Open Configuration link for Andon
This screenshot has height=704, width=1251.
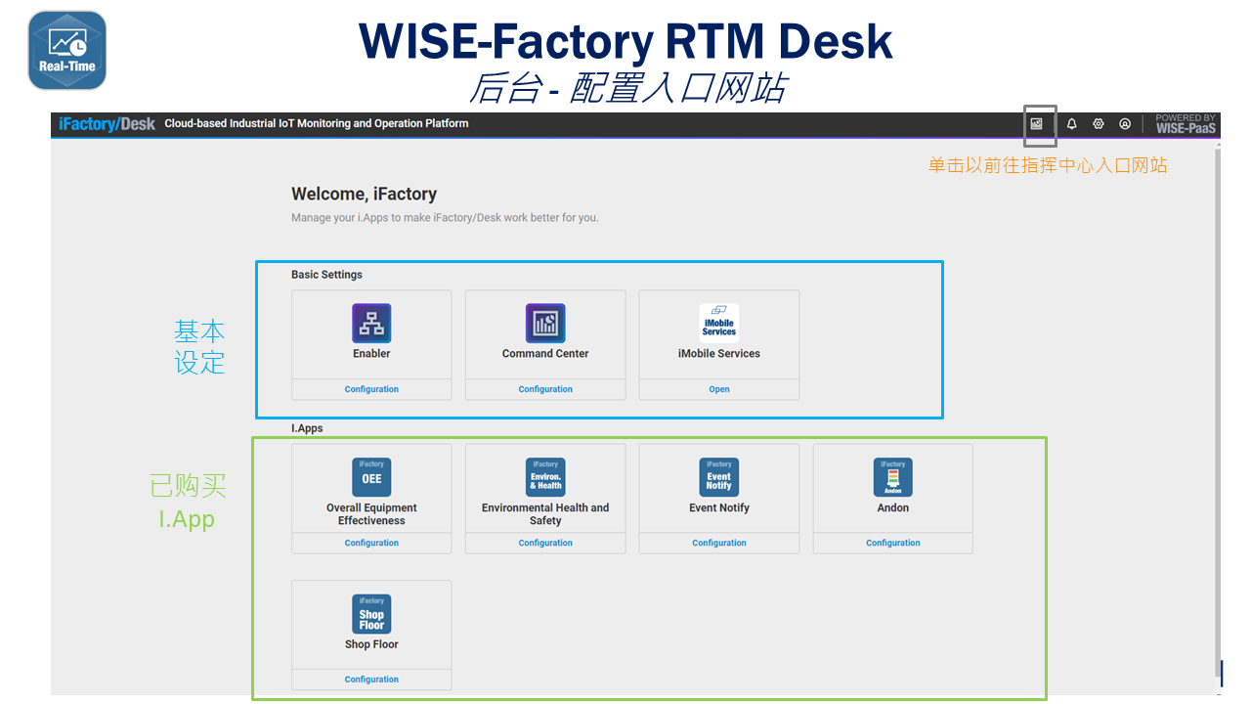click(x=893, y=543)
